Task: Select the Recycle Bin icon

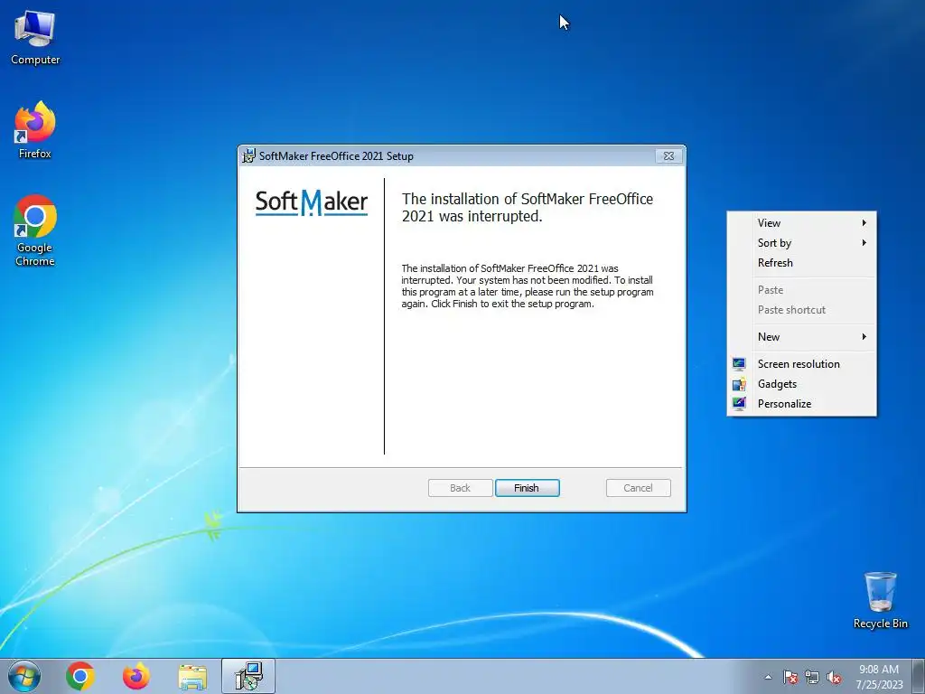Action: point(880,600)
